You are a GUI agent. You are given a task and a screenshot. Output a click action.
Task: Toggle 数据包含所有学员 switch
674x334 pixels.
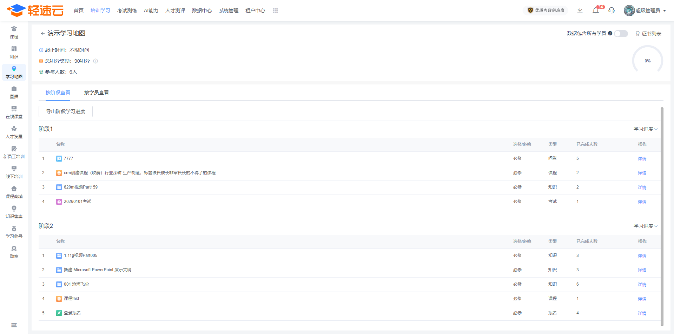click(x=621, y=34)
